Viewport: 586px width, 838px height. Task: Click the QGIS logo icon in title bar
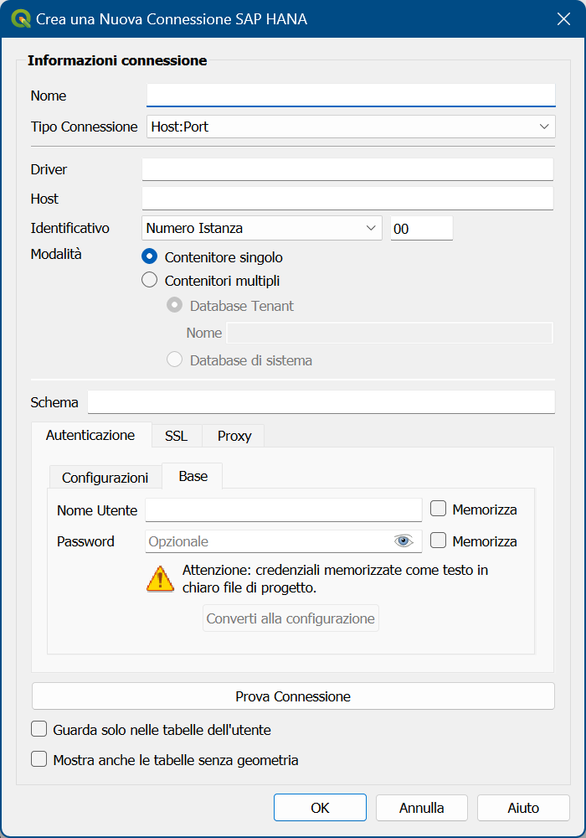click(x=21, y=18)
